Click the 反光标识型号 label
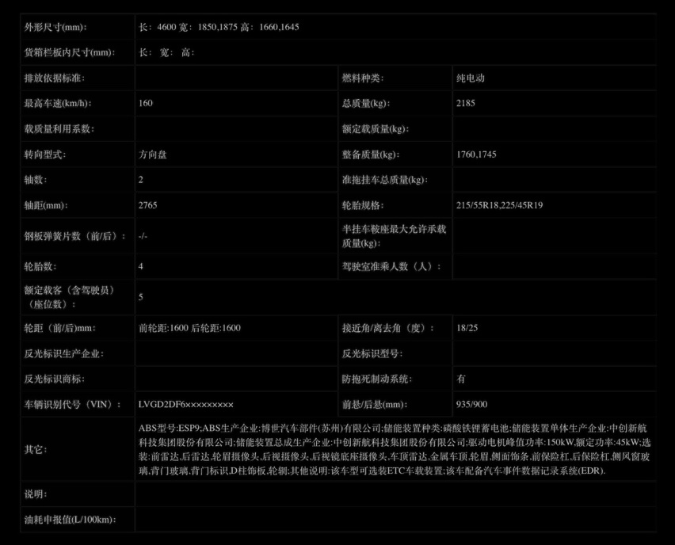The image size is (675, 545). click(x=372, y=354)
